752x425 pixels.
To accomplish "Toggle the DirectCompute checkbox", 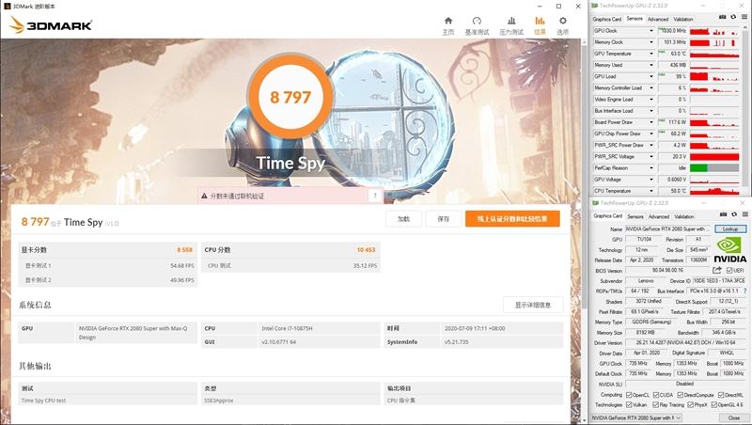I will pos(680,395).
